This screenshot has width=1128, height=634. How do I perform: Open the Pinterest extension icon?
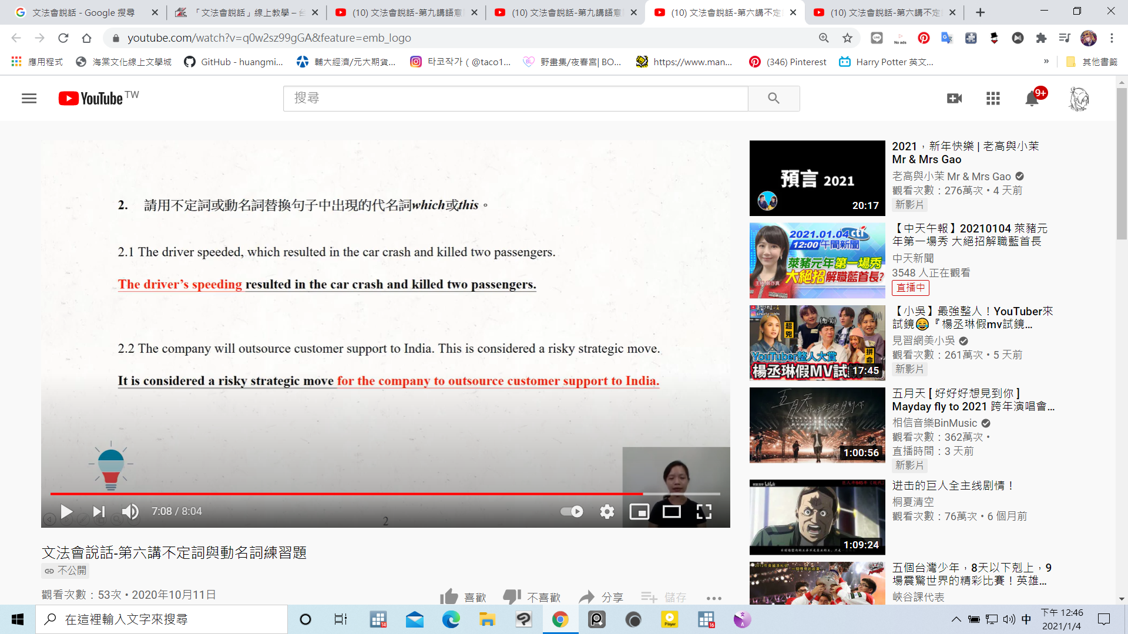(x=924, y=38)
